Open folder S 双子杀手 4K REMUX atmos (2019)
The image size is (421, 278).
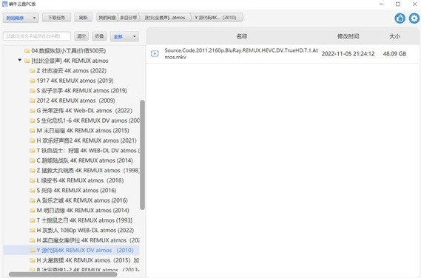pyautogui.click(x=81, y=90)
